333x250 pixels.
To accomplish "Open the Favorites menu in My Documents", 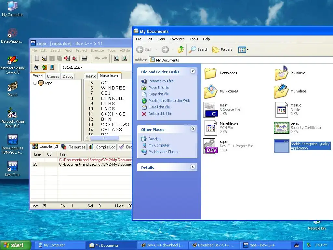I will pos(177,39).
